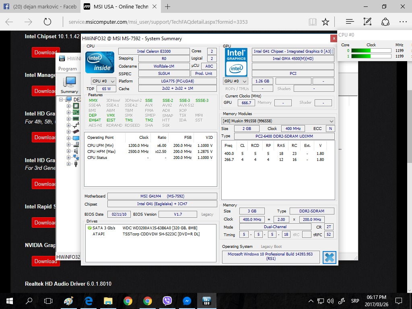Open File Explorer from the taskbar
The image size is (412, 309).
coord(108,301)
